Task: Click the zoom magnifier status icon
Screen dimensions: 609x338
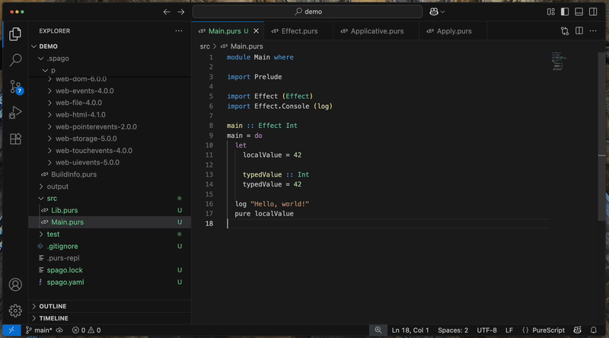Action: (x=378, y=330)
